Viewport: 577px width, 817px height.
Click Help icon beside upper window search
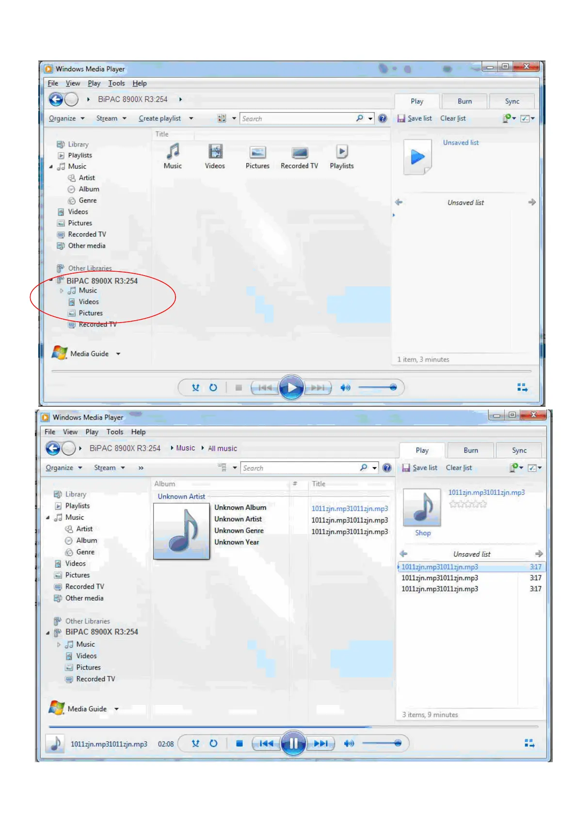[x=383, y=118]
